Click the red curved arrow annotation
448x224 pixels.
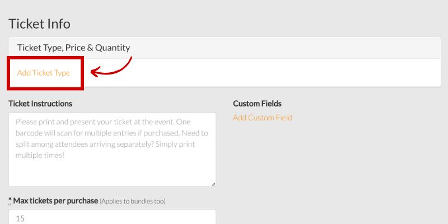pos(111,67)
